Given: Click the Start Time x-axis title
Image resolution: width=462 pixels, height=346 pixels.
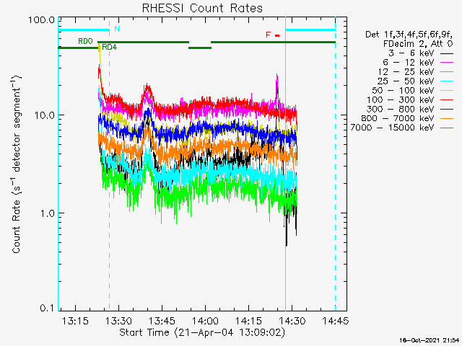Looking at the screenshot, I should (x=202, y=333).
